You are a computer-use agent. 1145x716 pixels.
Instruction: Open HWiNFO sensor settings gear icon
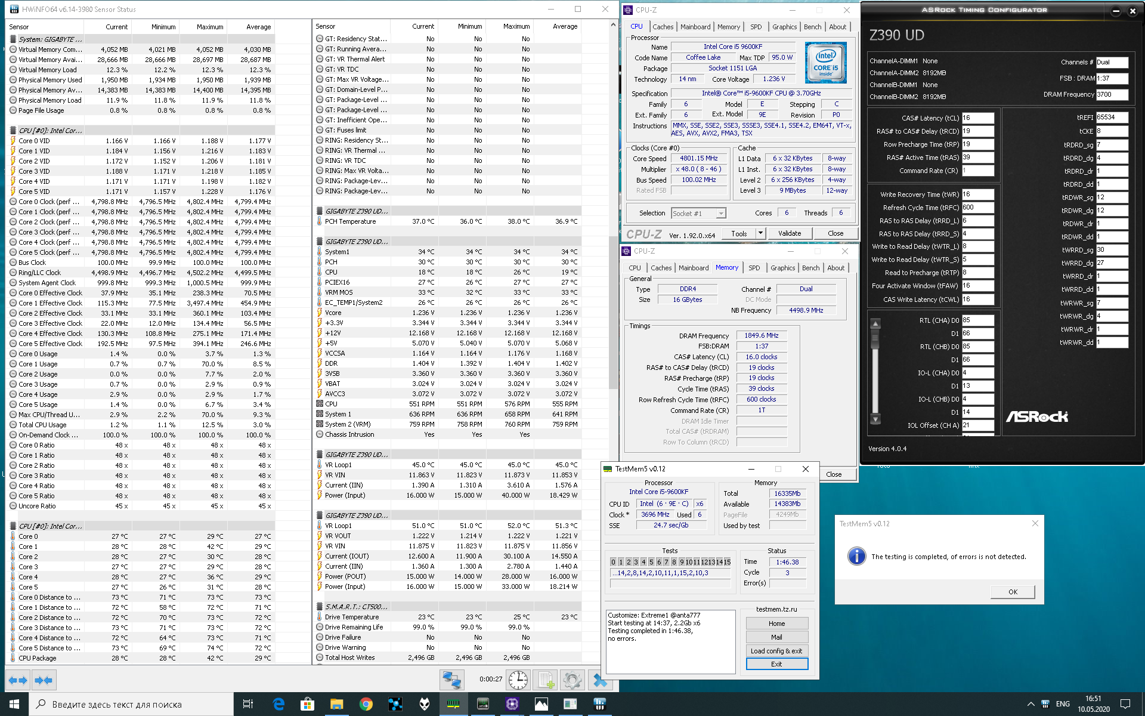[572, 680]
